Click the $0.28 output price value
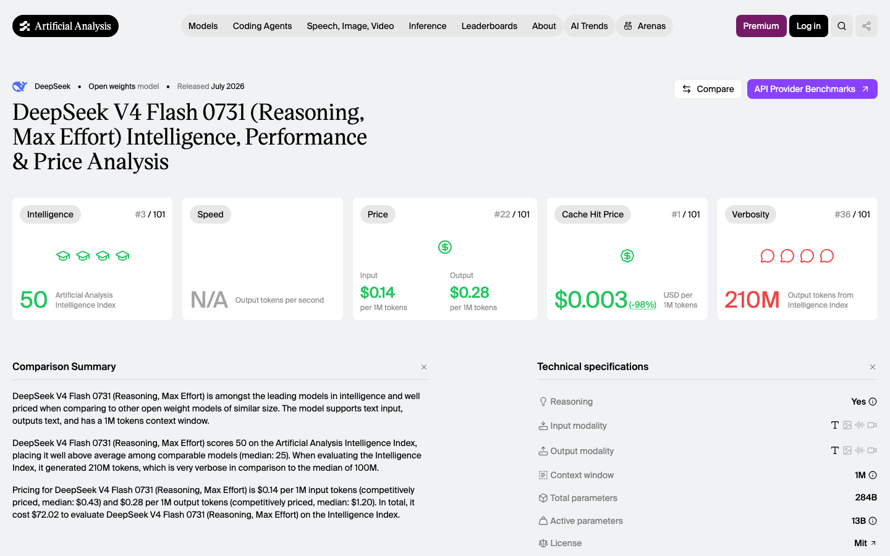The image size is (890, 556). 470,292
